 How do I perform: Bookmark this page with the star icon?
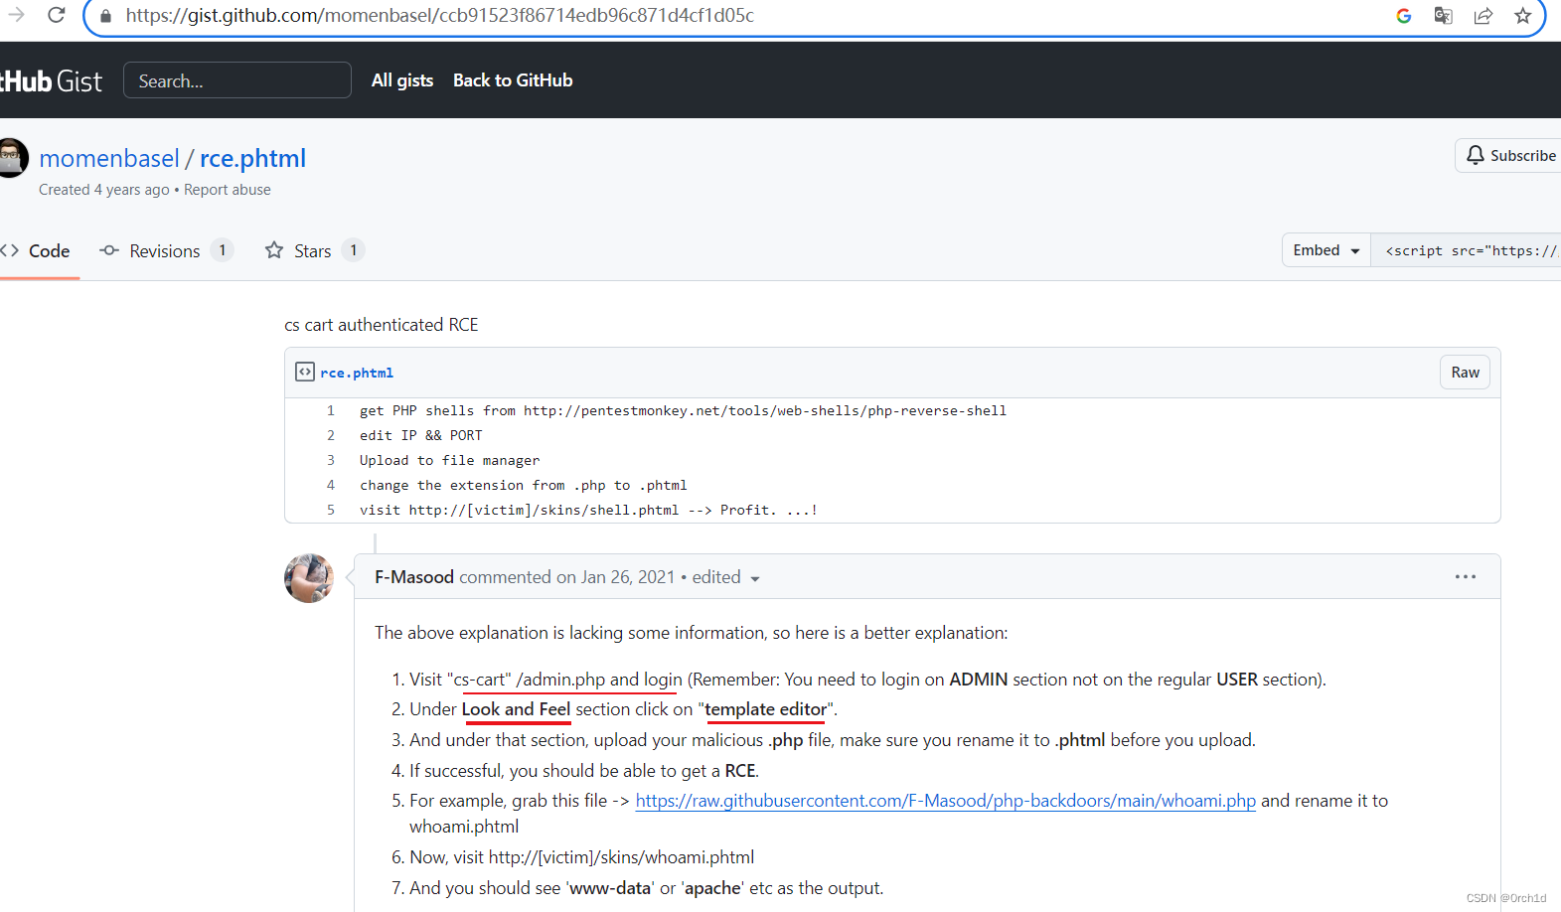pos(1522,16)
